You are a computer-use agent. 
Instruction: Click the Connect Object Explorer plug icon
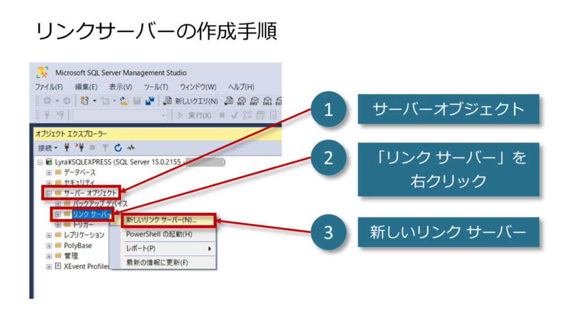67,148
